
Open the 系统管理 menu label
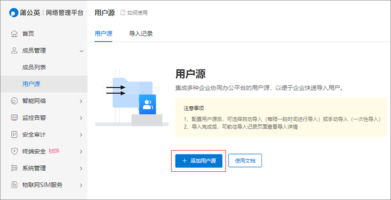(34, 168)
